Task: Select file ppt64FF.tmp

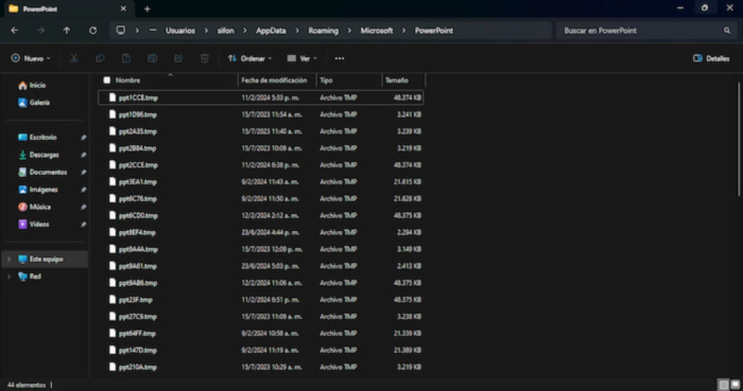Action: coord(261,334)
